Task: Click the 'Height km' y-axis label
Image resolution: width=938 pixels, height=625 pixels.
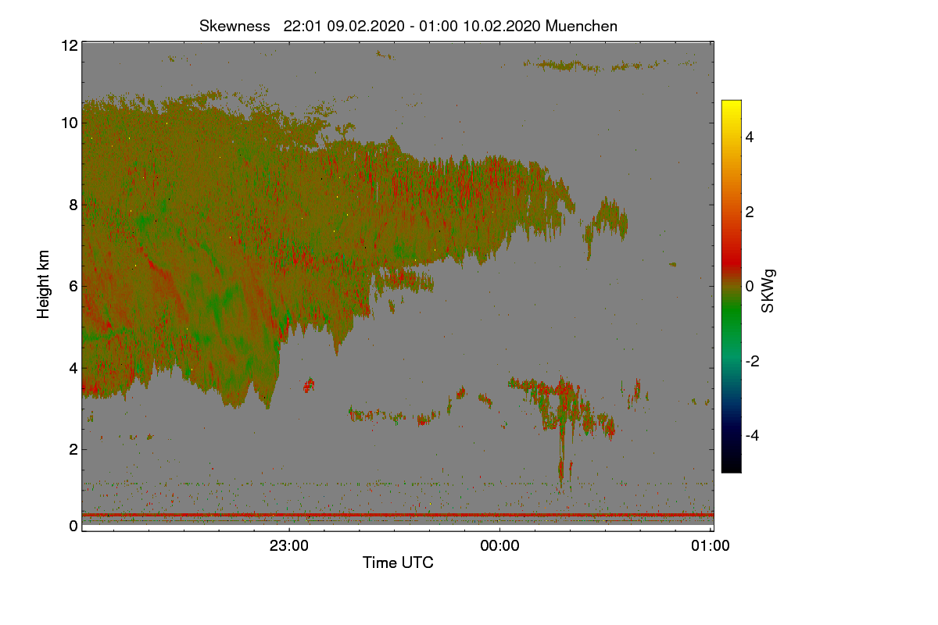Action: click(44, 284)
